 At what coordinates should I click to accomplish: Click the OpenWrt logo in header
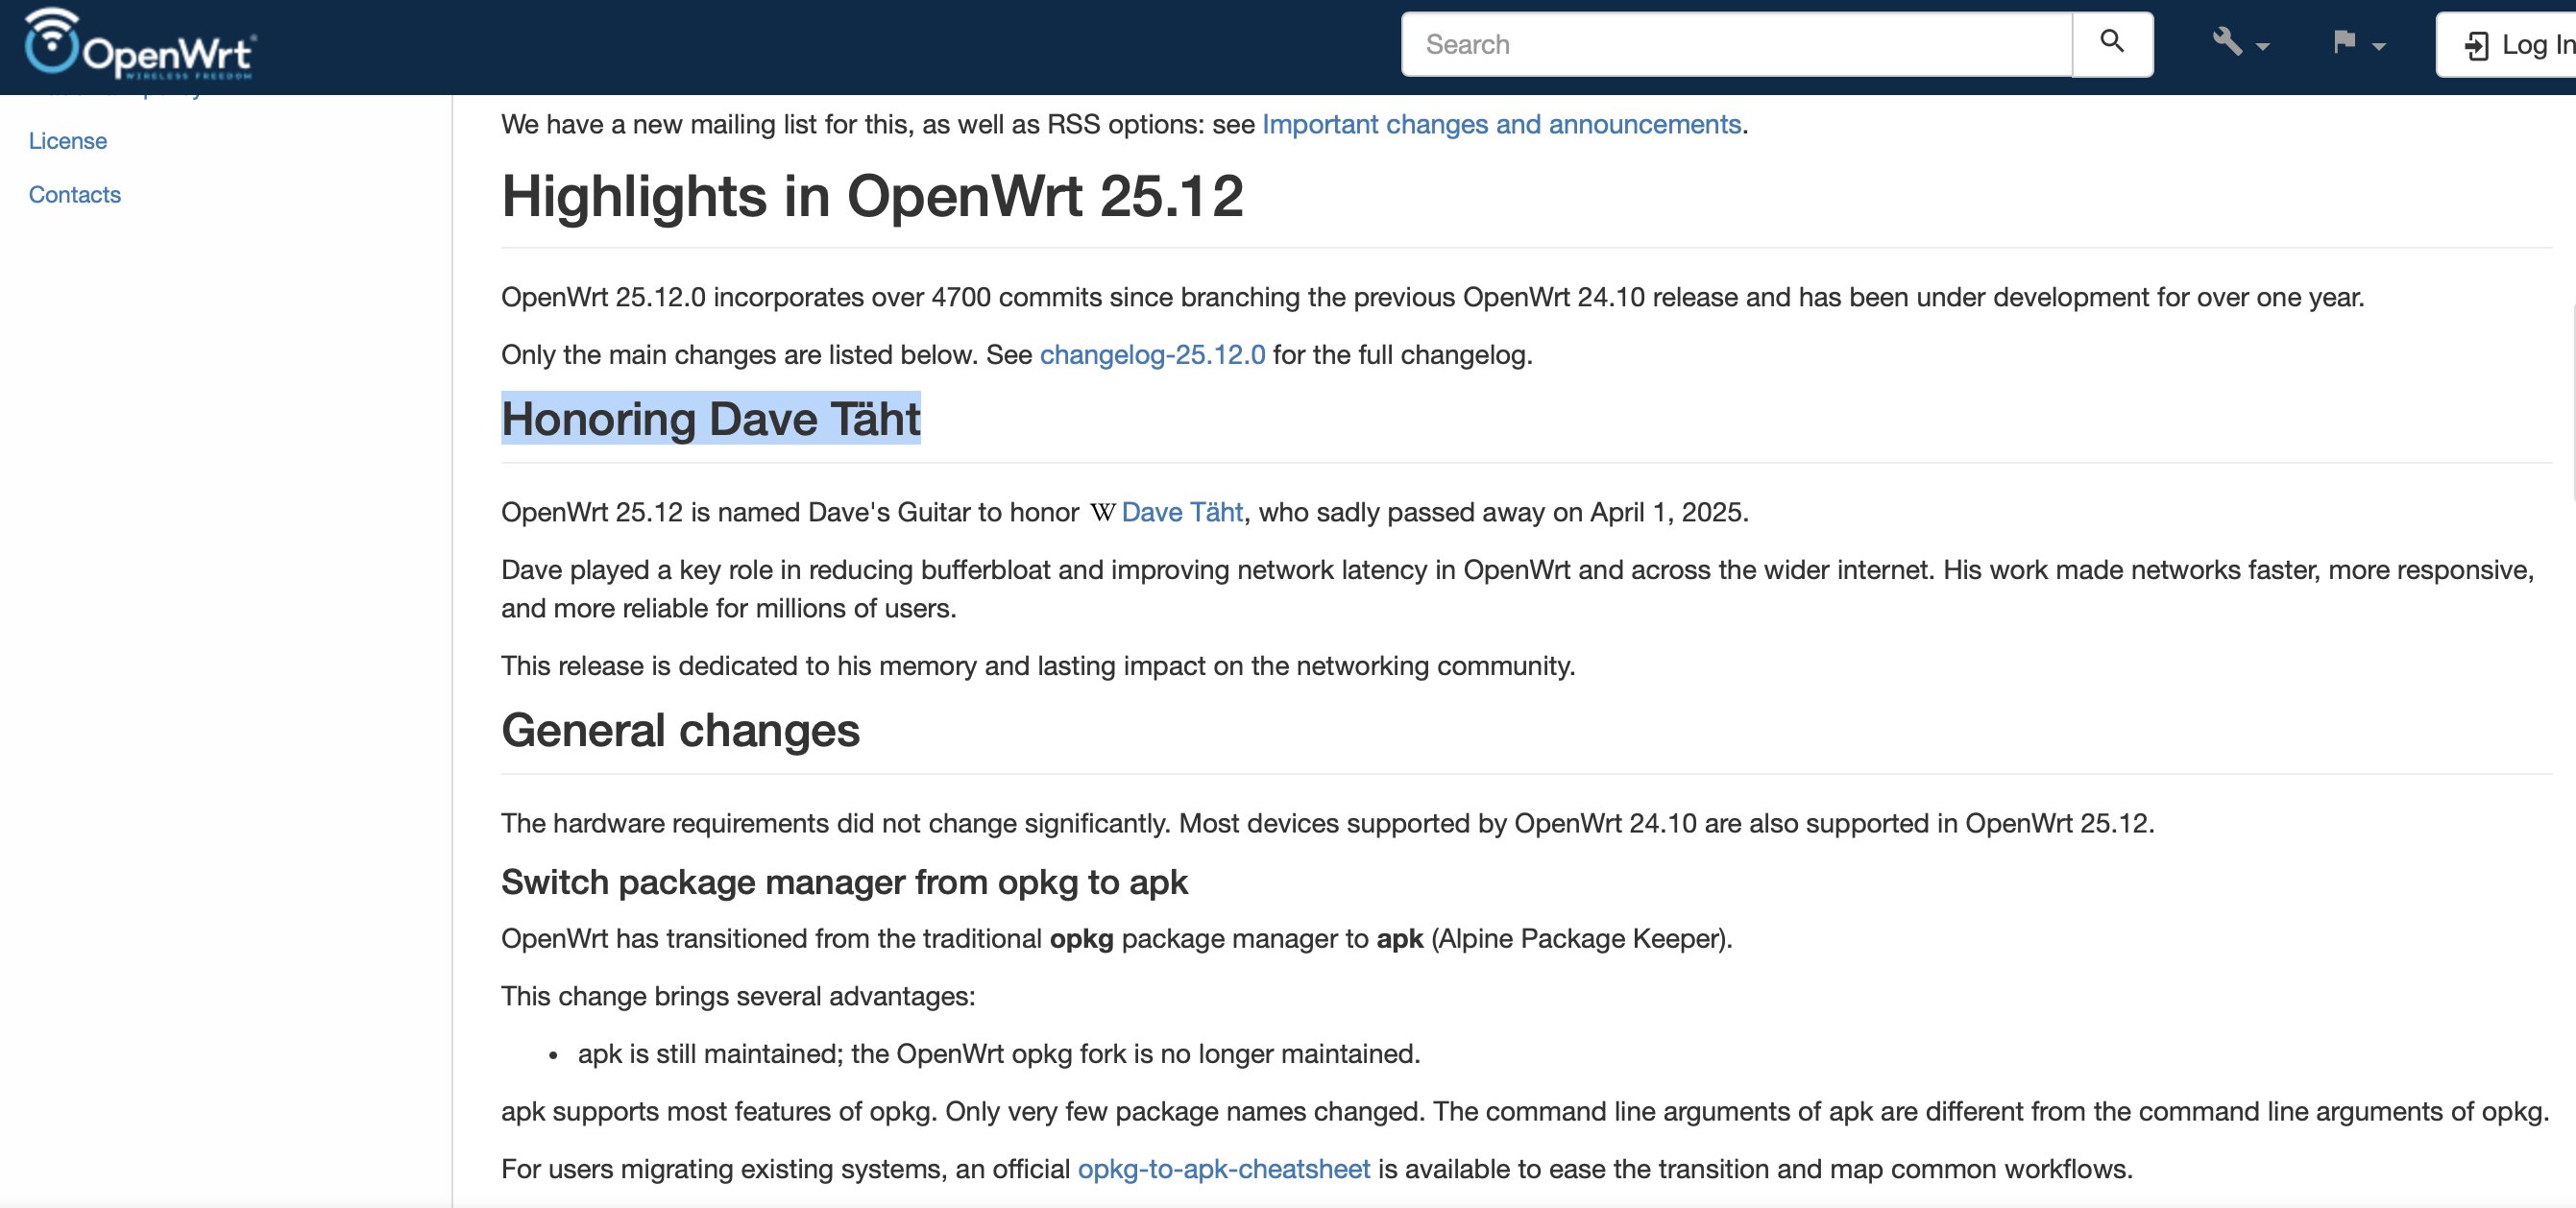point(140,44)
